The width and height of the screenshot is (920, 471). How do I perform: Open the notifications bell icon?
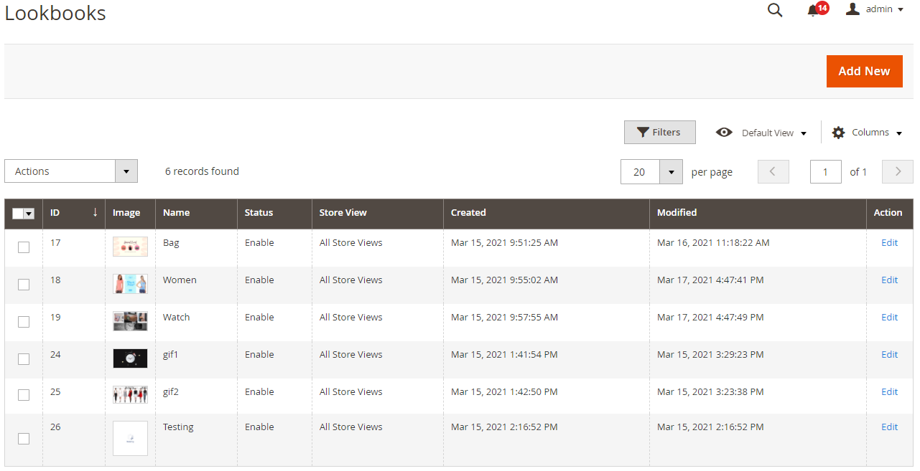click(813, 10)
